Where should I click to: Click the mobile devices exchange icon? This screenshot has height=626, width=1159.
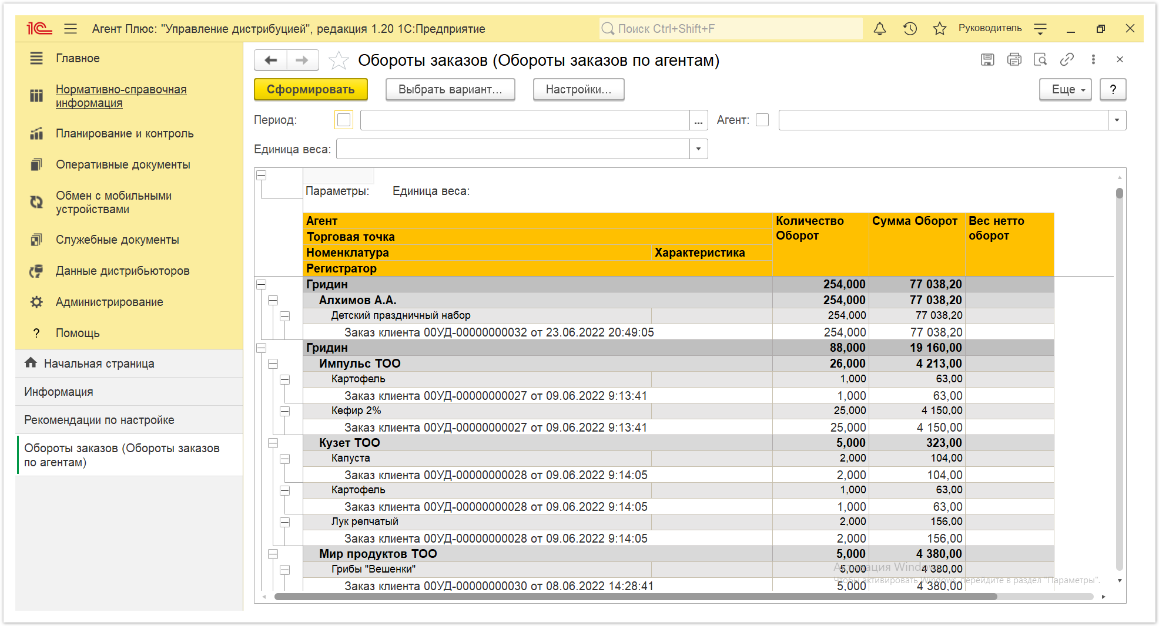(x=36, y=202)
